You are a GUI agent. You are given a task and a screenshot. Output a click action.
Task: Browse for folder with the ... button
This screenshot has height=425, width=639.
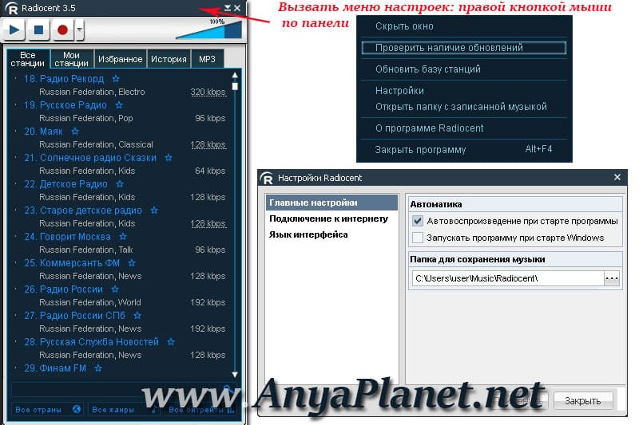coord(612,278)
